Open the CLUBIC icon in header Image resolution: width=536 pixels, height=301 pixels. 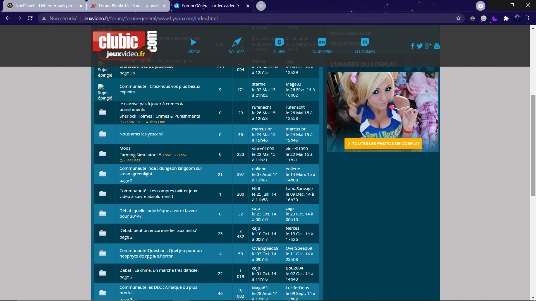pos(279,42)
